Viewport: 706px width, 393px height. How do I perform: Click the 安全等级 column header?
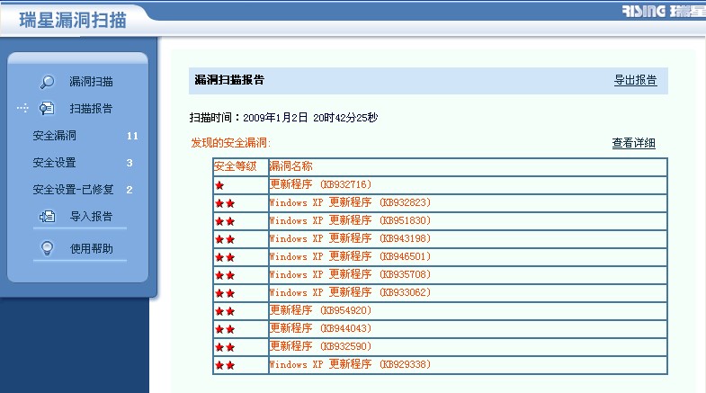coord(235,166)
